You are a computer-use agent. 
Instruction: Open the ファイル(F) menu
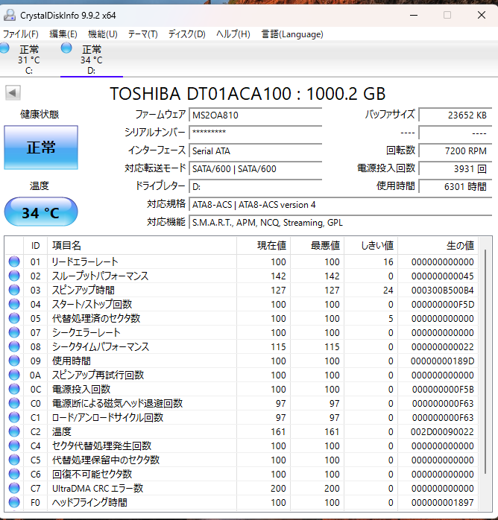coord(21,34)
